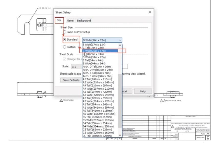Select A2 Tall(420mm x 594mm)
223x144 pixels.
(100, 98)
